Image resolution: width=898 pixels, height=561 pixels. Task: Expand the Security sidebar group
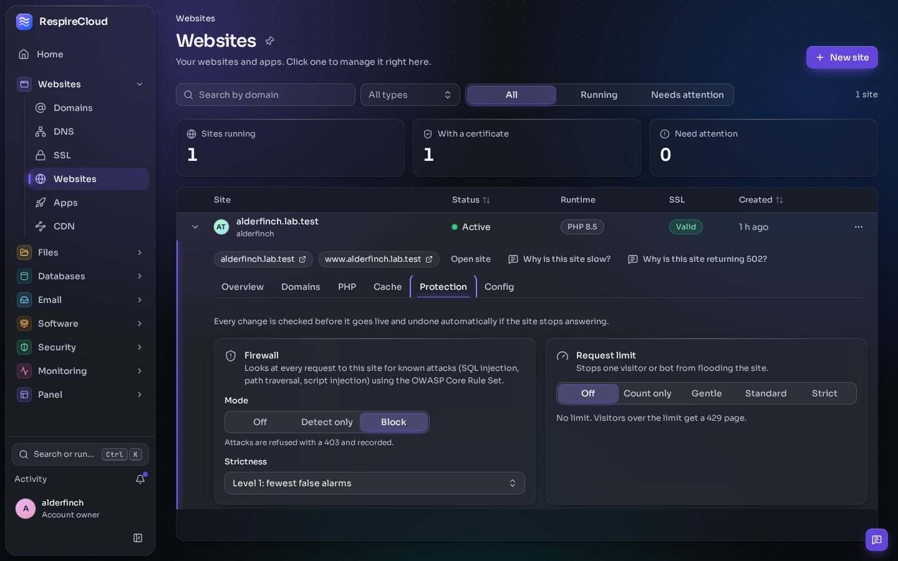[140, 347]
